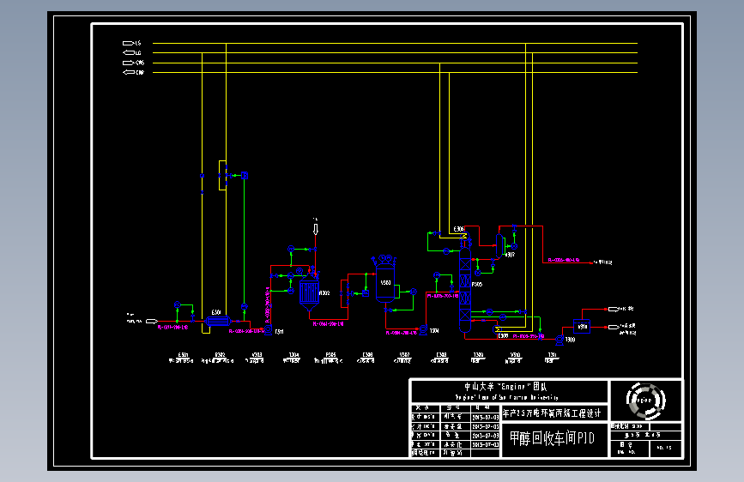The height and width of the screenshot is (482, 744).
Task: Click the V310 entry in the equipment legend
Action: (x=514, y=358)
